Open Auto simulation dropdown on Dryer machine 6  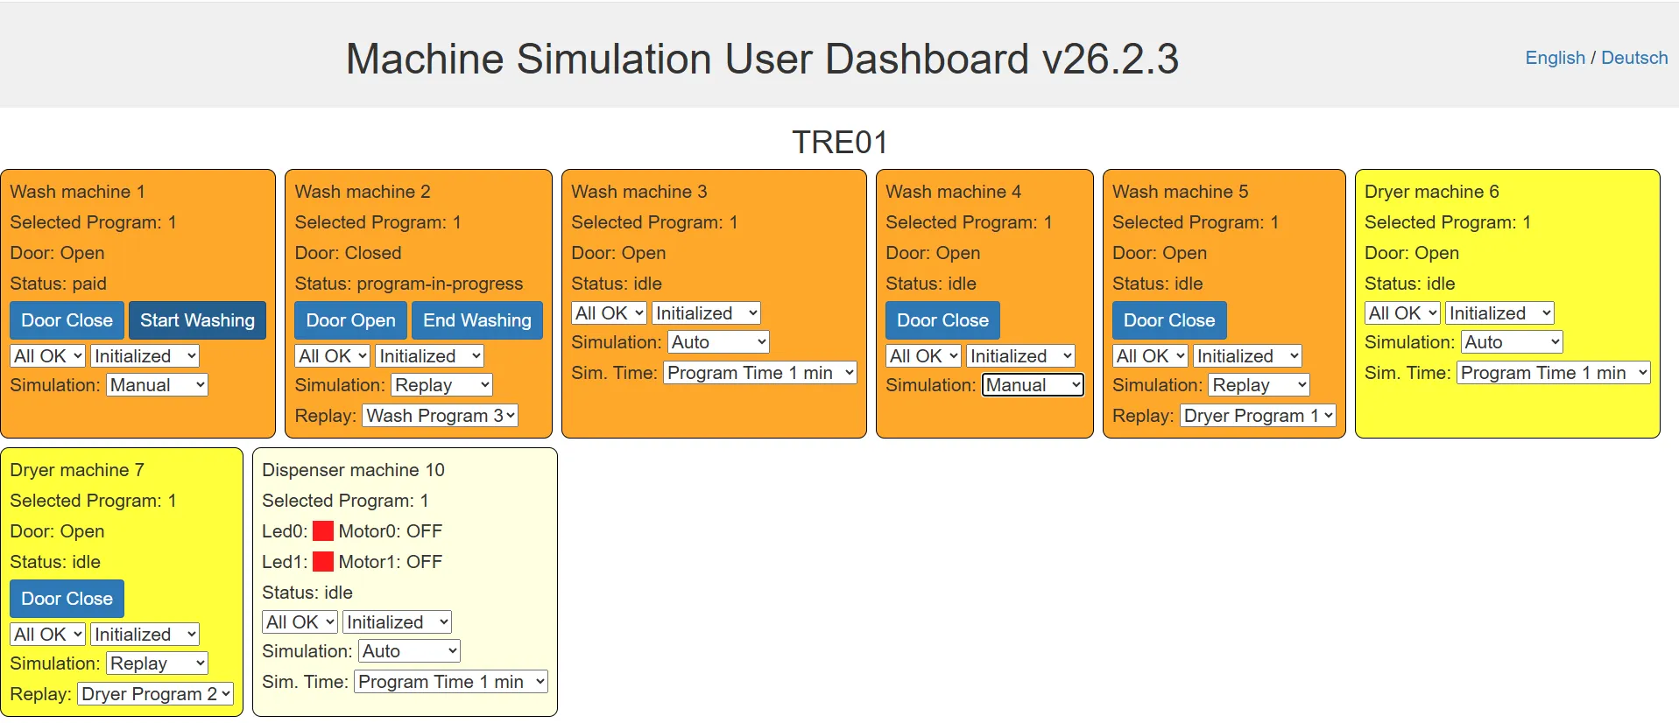coord(1513,342)
